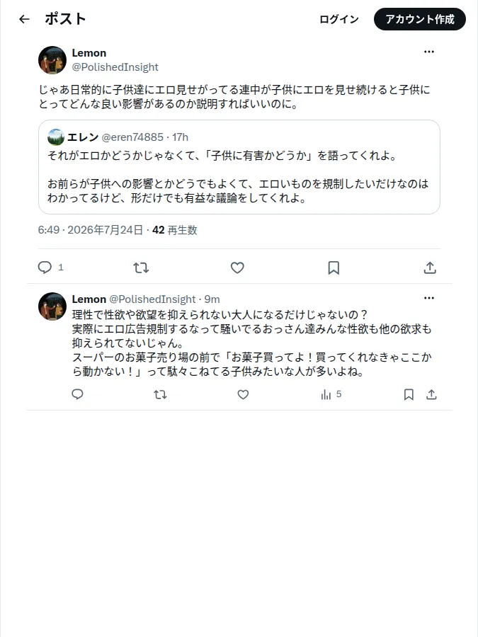478x637 pixels.
Task: Open Lemon's avatar on the main post
Action: 52,60
